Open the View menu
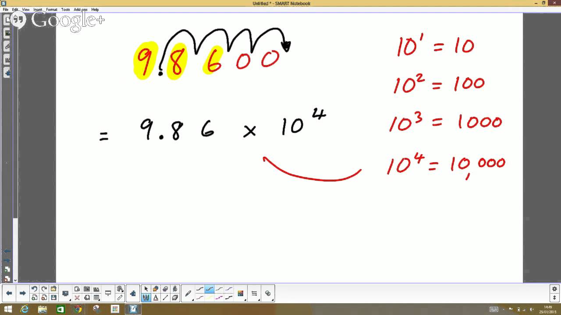The height and width of the screenshot is (315, 561). 26,9
